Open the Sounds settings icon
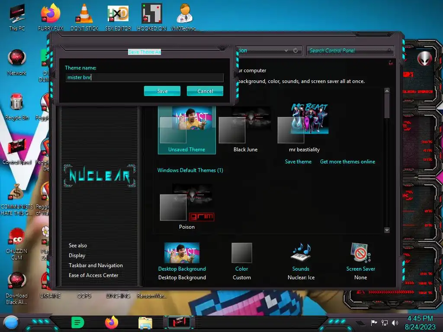Image resolution: width=443 pixels, height=332 pixels. [x=301, y=252]
